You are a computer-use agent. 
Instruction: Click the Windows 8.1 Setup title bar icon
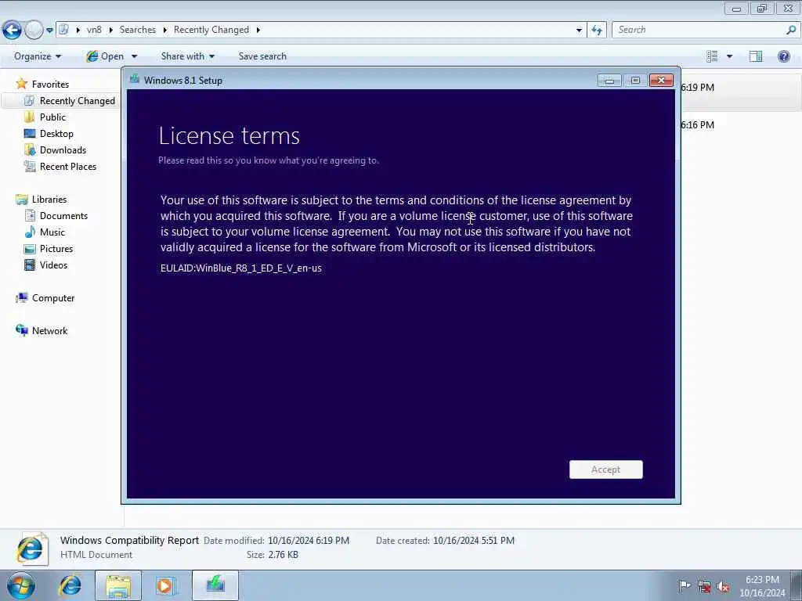(x=135, y=79)
